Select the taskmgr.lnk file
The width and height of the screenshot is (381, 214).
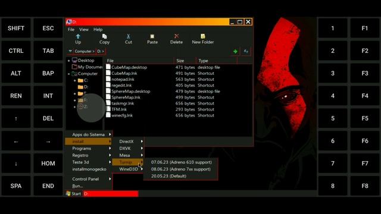click(x=123, y=103)
